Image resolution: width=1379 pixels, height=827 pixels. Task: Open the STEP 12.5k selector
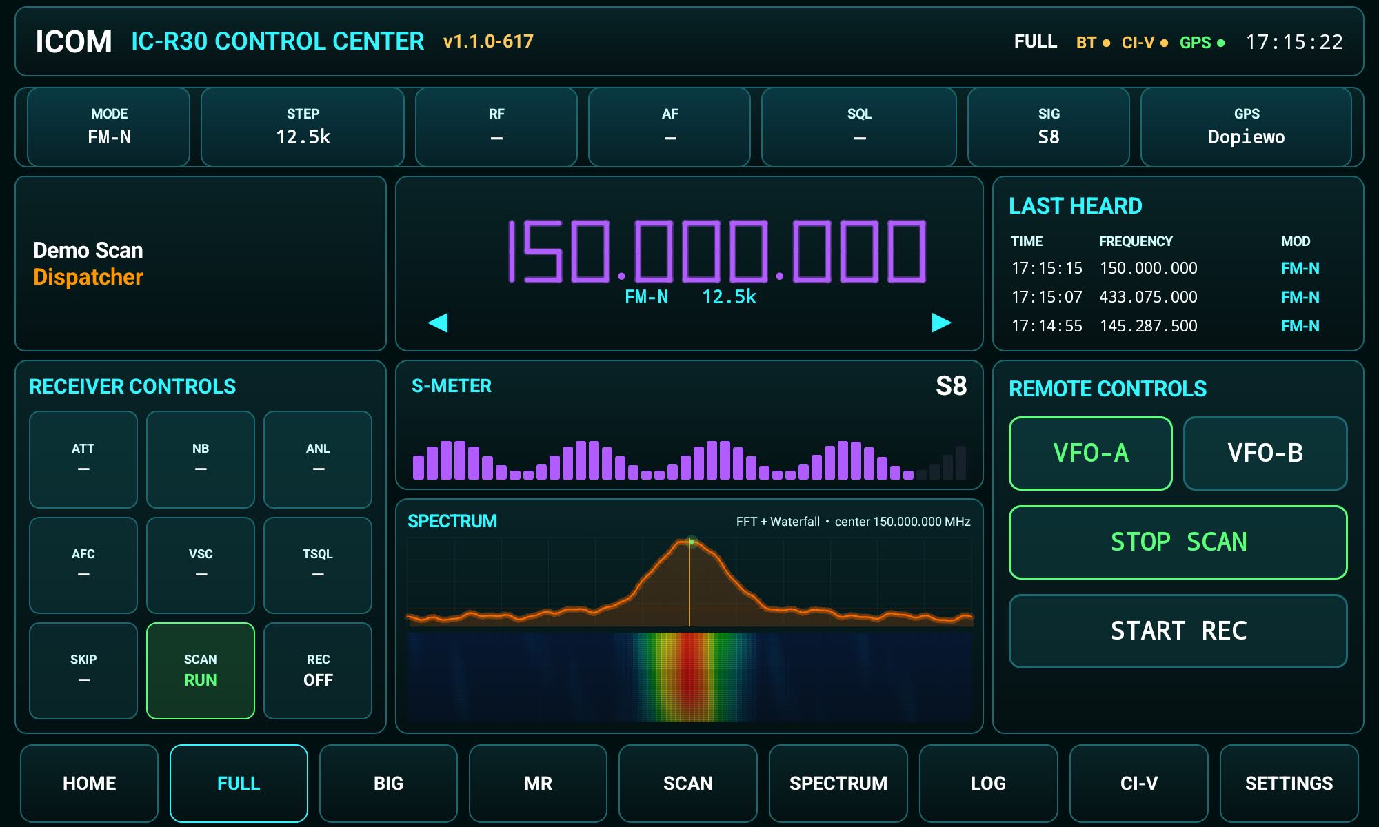pos(303,127)
